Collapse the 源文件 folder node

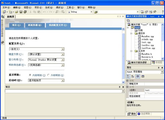tap(131, 33)
